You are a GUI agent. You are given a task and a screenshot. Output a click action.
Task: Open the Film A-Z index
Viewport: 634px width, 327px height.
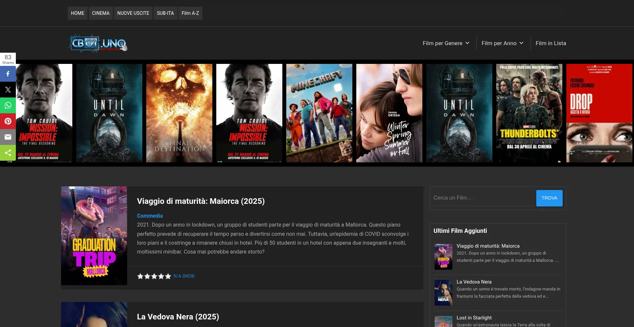(190, 13)
